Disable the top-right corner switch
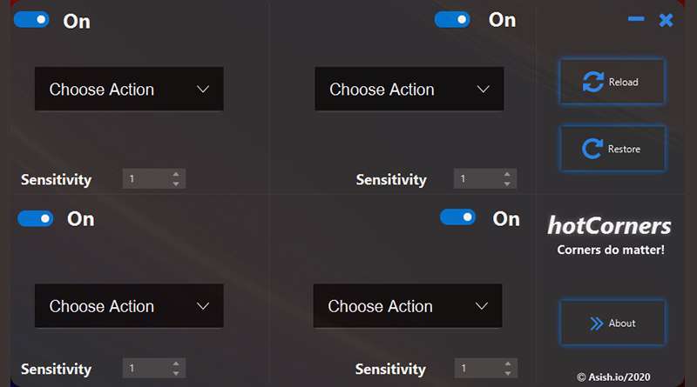Screen dimensions: 697x387 coord(452,19)
